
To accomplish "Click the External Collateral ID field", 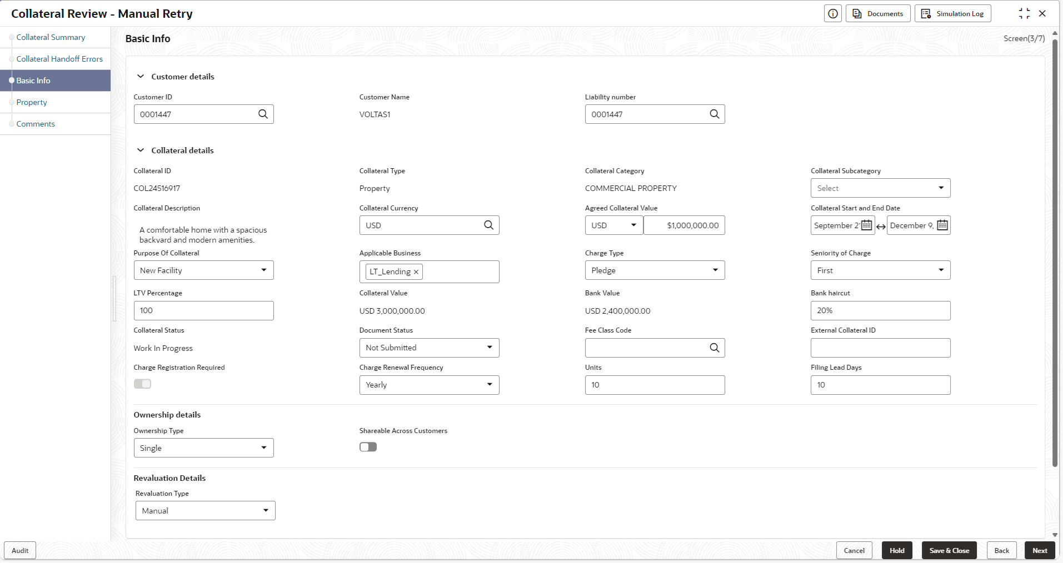I will (x=880, y=348).
